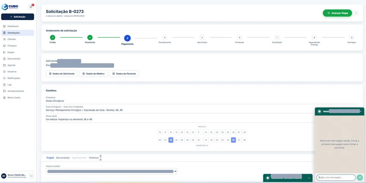Click the BV user avatar
The height and width of the screenshot is (183, 366).
pos(4,176)
